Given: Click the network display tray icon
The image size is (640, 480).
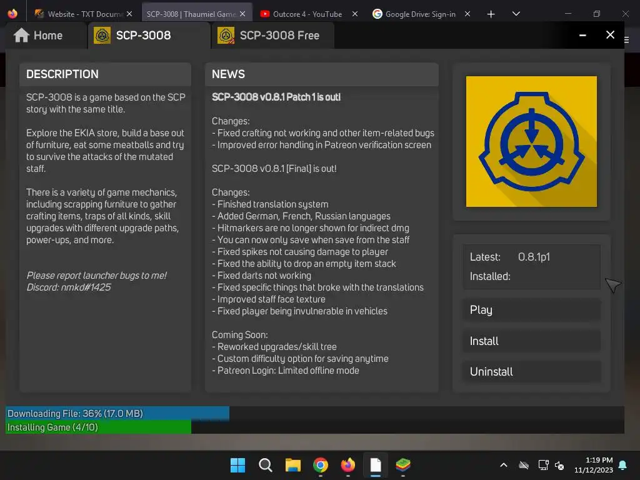Looking at the screenshot, I should 543,465.
